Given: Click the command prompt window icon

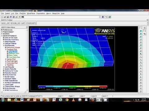Looking at the screenshot, I should coord(23,17).
